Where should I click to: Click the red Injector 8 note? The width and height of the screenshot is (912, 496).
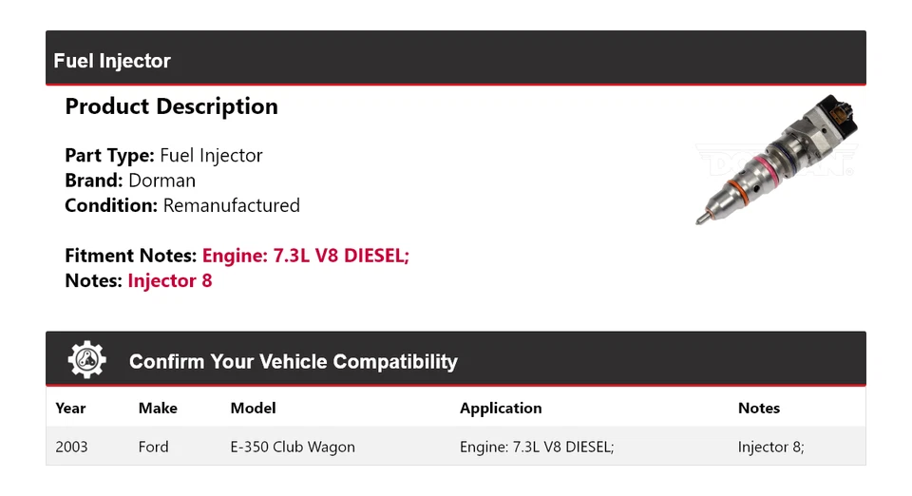pyautogui.click(x=170, y=280)
